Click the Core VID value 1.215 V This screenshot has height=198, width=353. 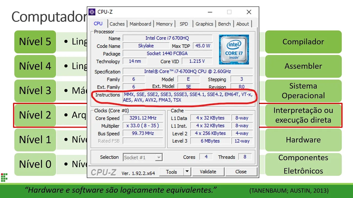click(197, 61)
